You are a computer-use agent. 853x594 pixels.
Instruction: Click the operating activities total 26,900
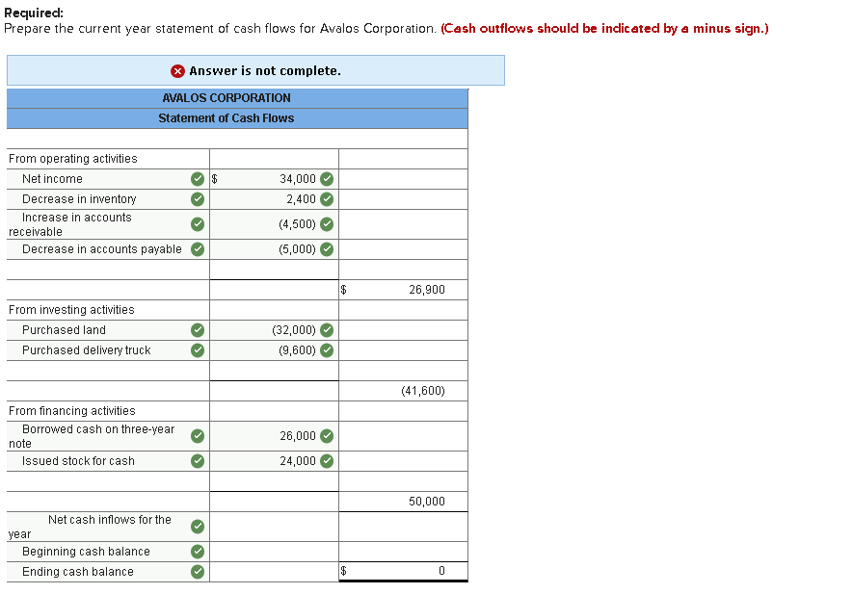(403, 290)
